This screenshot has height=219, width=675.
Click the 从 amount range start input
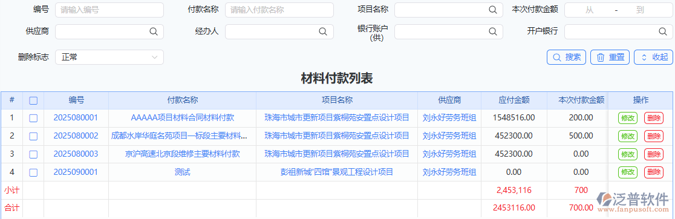coord(589,10)
